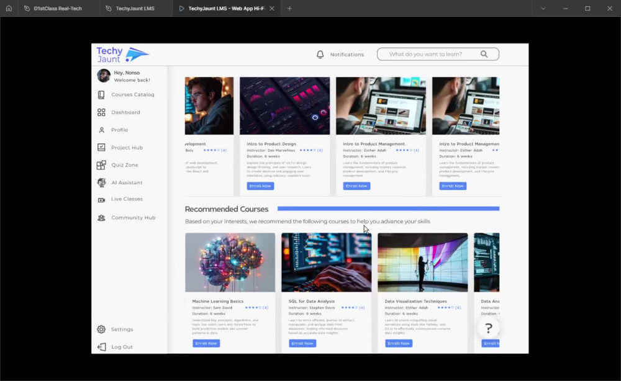
Task: Select Log Out in sidebar
Action: [122, 347]
